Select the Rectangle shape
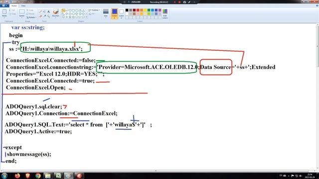Viewport: 319px width, 179px height. point(73,10)
